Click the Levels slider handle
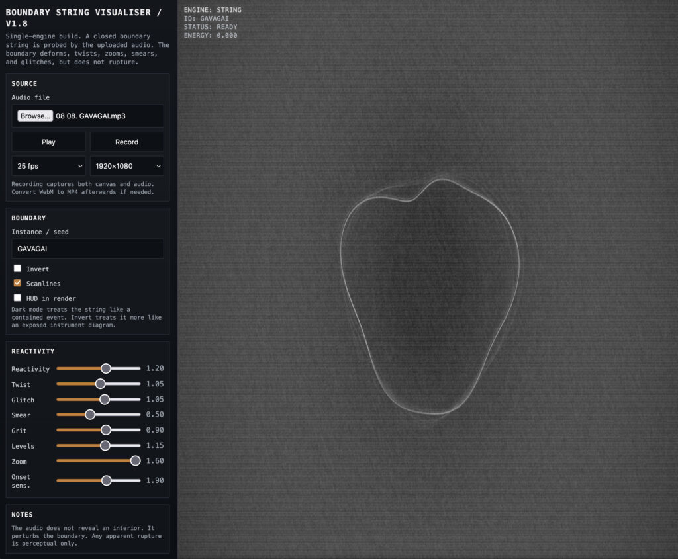 [105, 445]
